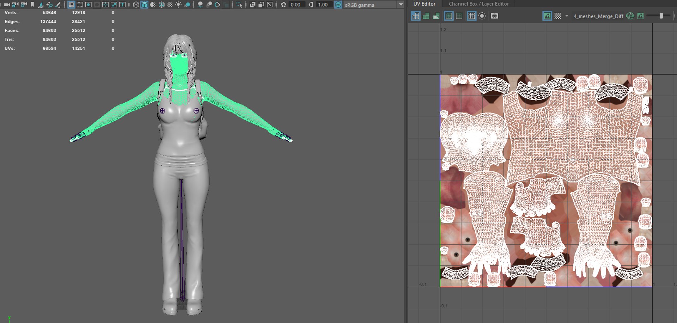Click the lock camera icon
The height and width of the screenshot is (323, 677).
pos(15,5)
